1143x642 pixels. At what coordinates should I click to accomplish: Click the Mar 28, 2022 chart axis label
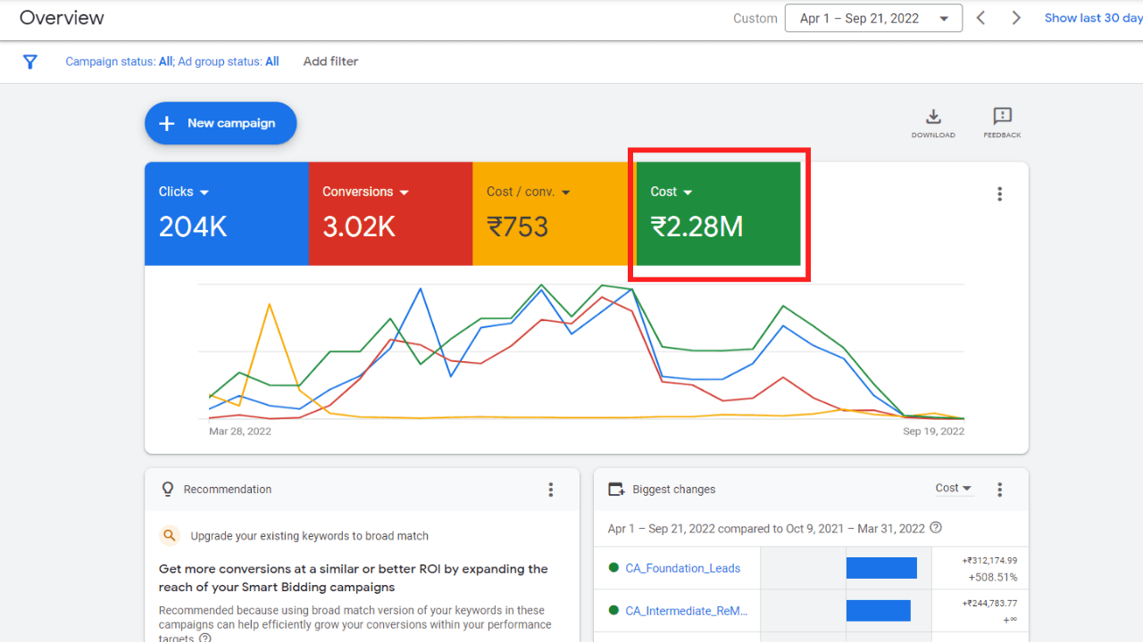pyautogui.click(x=240, y=432)
